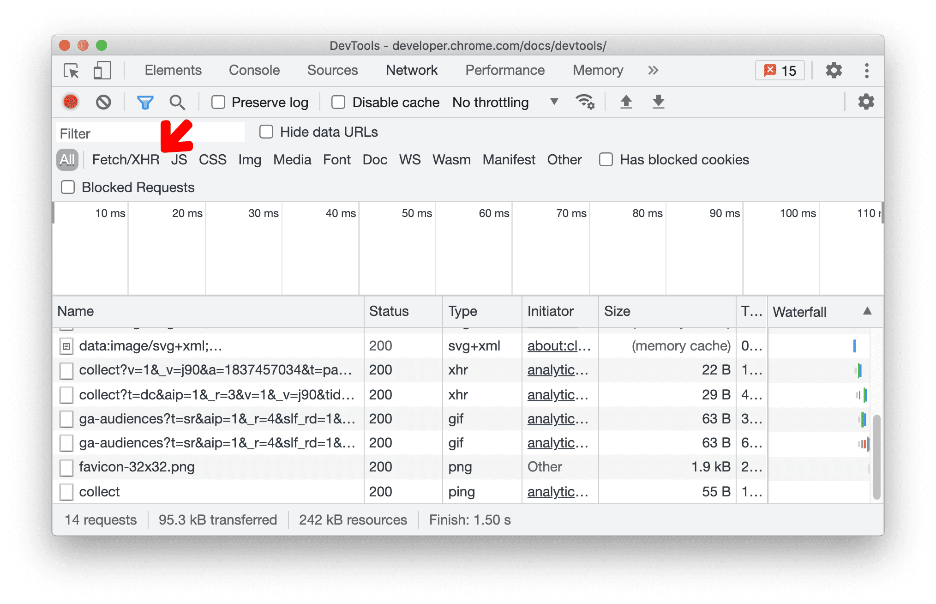Enable the Blocked Requests checkbox

[66, 187]
